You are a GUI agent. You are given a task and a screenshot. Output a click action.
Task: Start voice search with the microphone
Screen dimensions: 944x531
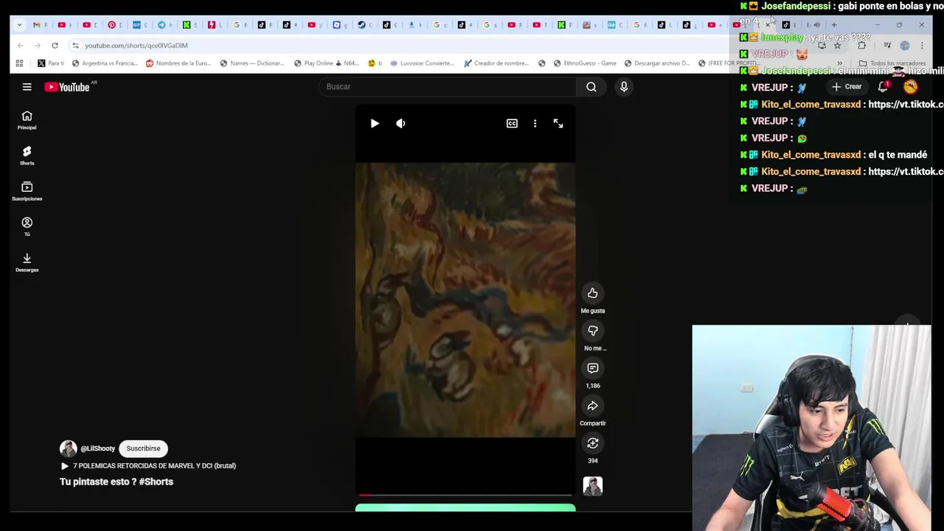tap(624, 87)
